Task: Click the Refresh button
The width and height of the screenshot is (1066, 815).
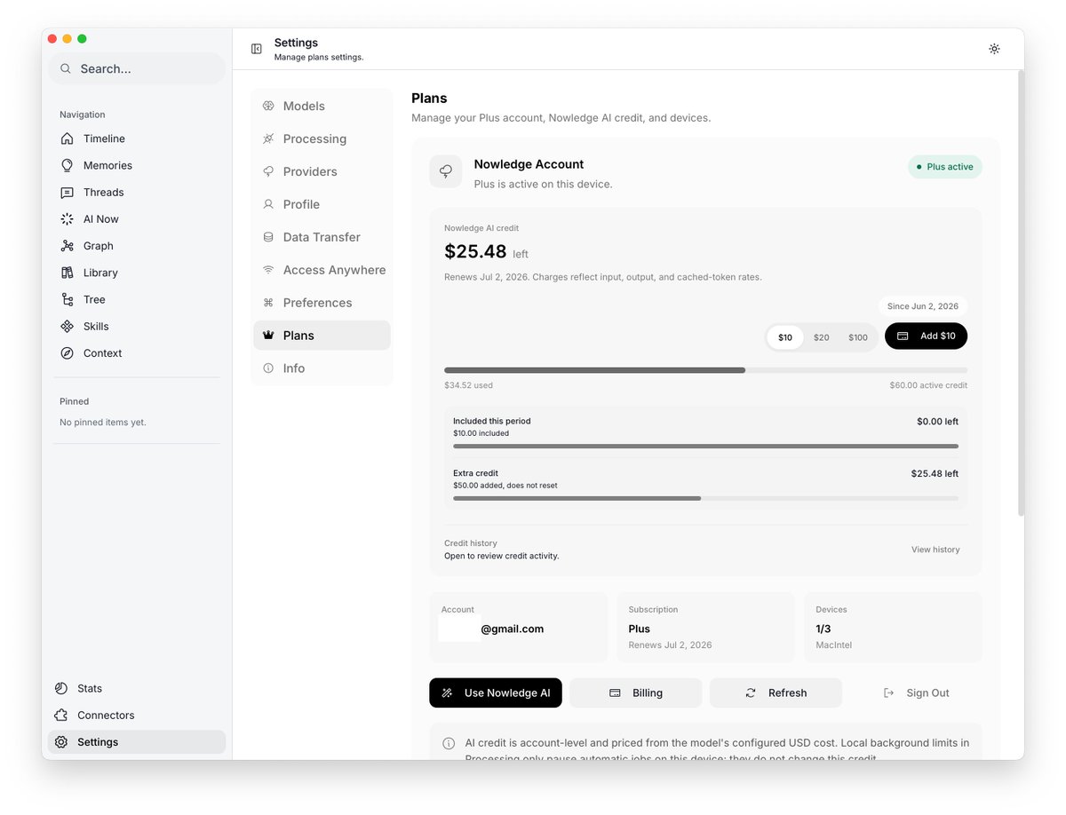Action: click(776, 692)
